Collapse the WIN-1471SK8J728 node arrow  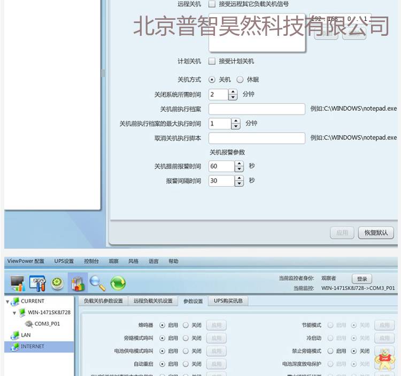pyautogui.click(x=14, y=313)
